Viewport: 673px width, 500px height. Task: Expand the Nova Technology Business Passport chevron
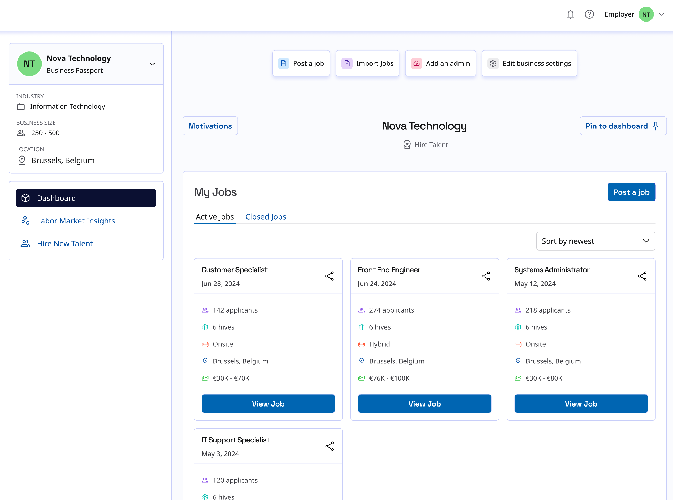(x=152, y=64)
